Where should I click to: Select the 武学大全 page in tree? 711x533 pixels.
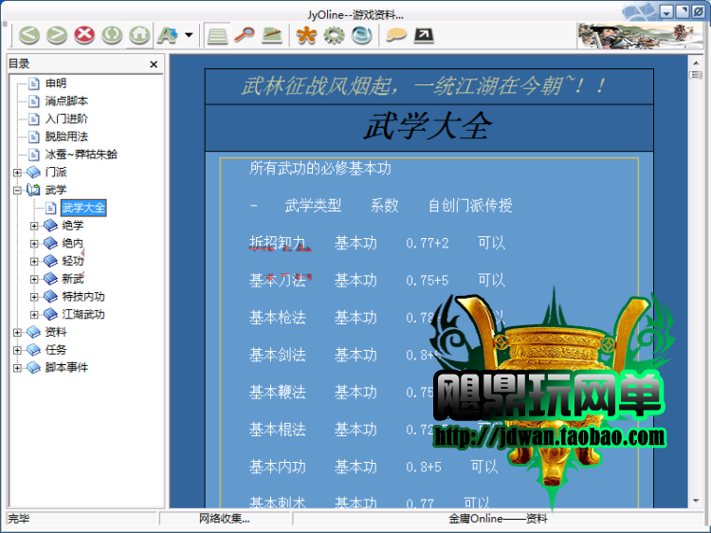point(83,208)
